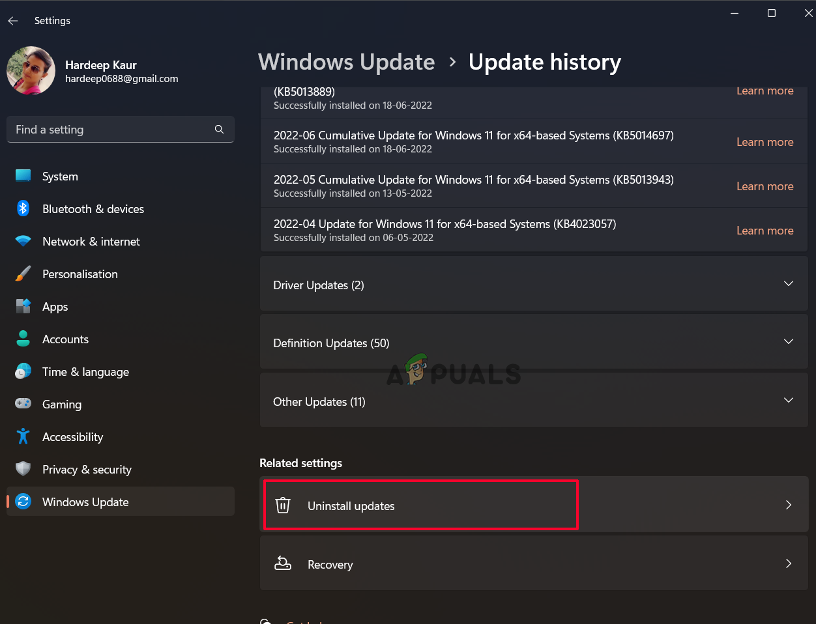Open Recovery chevron arrow
The height and width of the screenshot is (624, 816).
(x=789, y=563)
